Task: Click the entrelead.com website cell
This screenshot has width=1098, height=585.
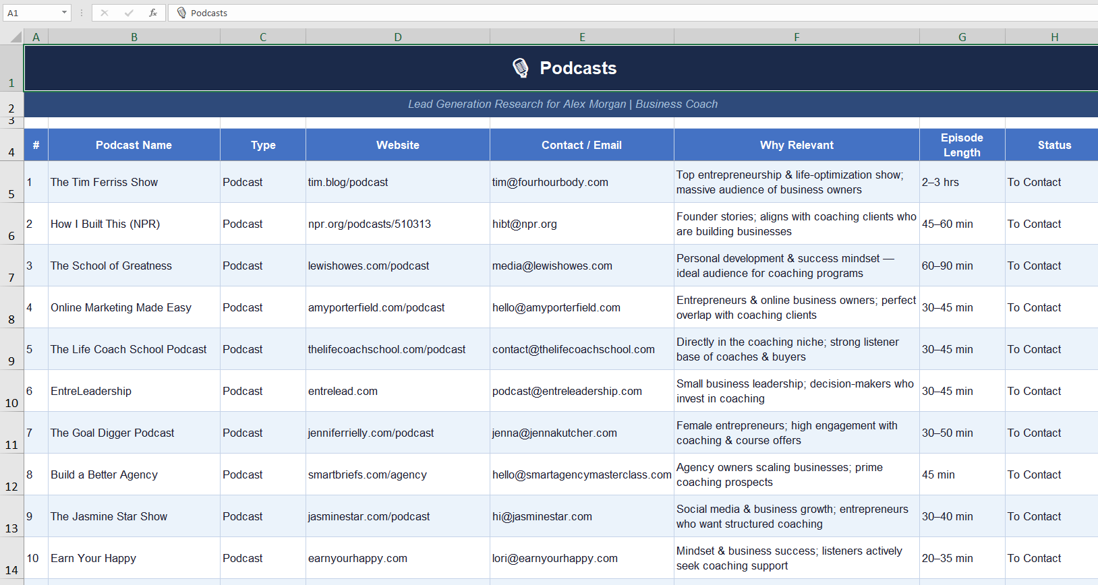Action: point(398,391)
